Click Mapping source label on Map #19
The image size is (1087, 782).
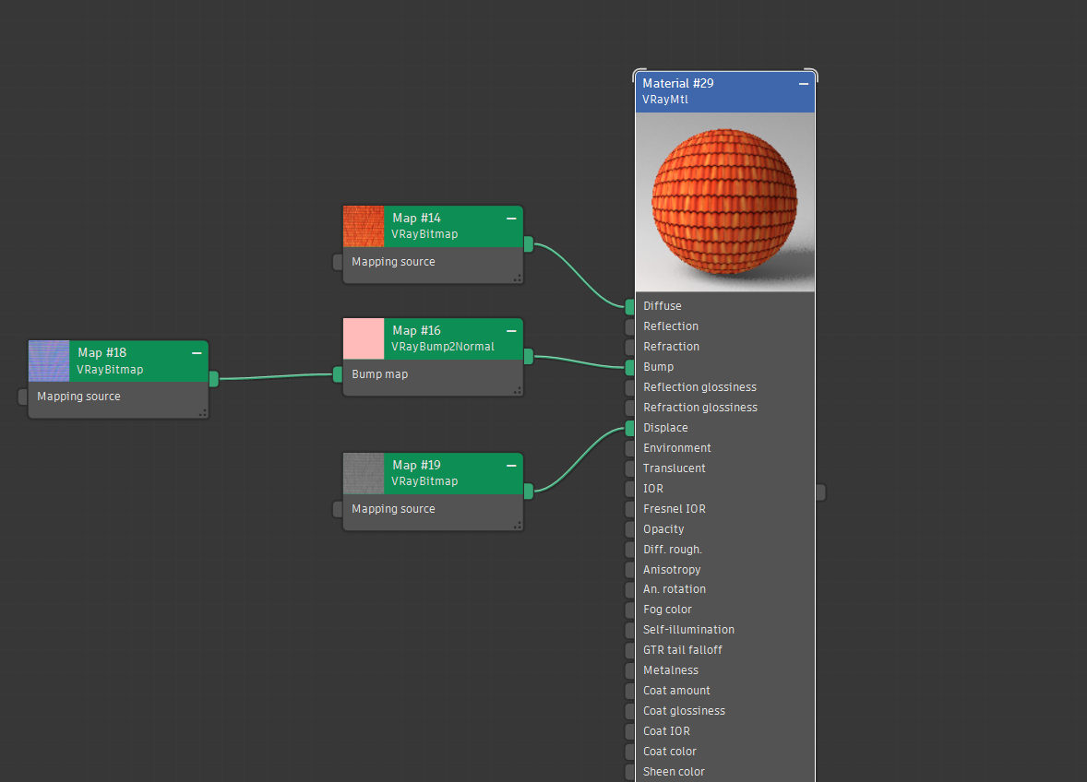pyautogui.click(x=393, y=509)
